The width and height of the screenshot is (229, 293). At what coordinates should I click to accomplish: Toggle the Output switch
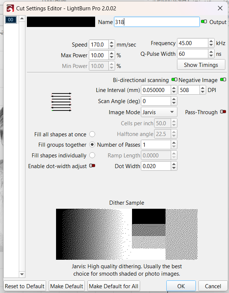pos(204,22)
